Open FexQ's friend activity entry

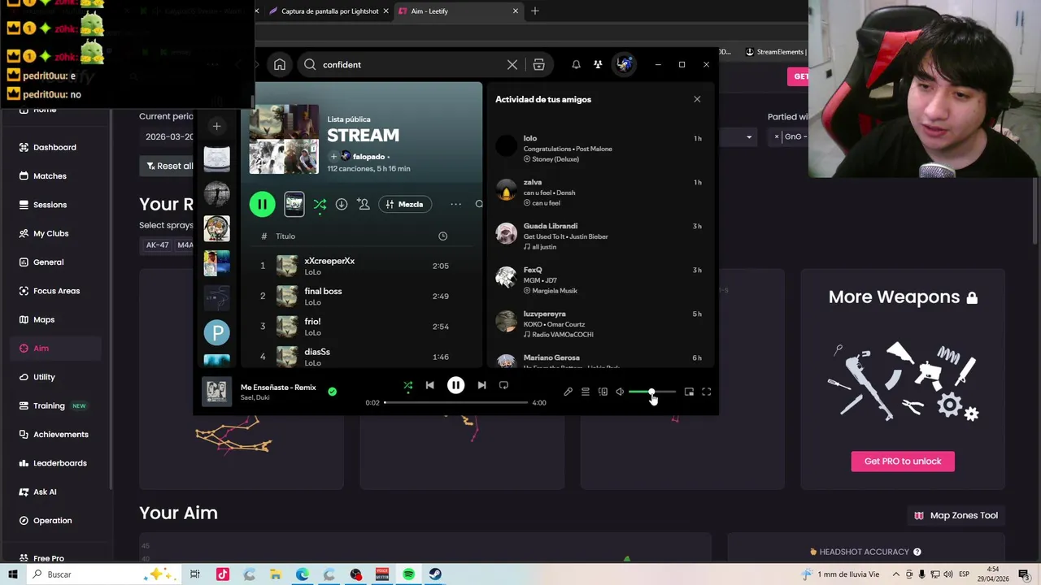coord(599,279)
